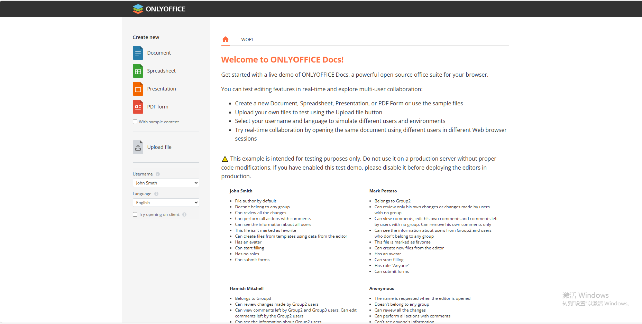
Task: Open the Username dropdown showing John Smith
Action: tap(166, 183)
